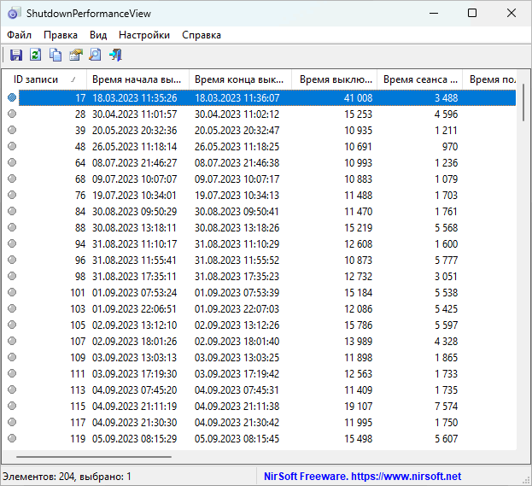This screenshot has height=486, width=532.
Task: Click the Exit door toolbar icon
Action: [115, 56]
